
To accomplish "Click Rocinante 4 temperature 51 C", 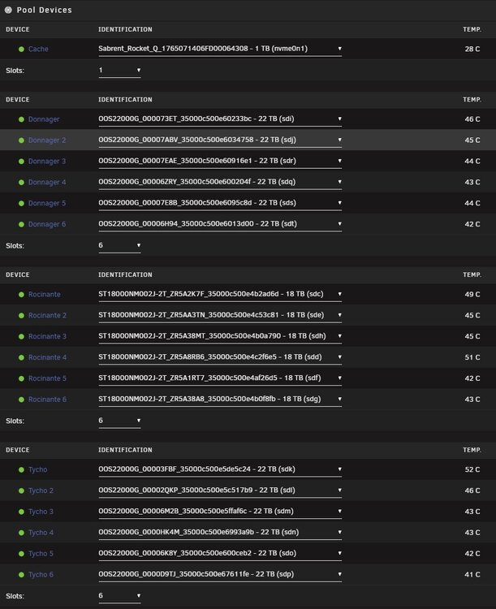I will [x=472, y=357].
